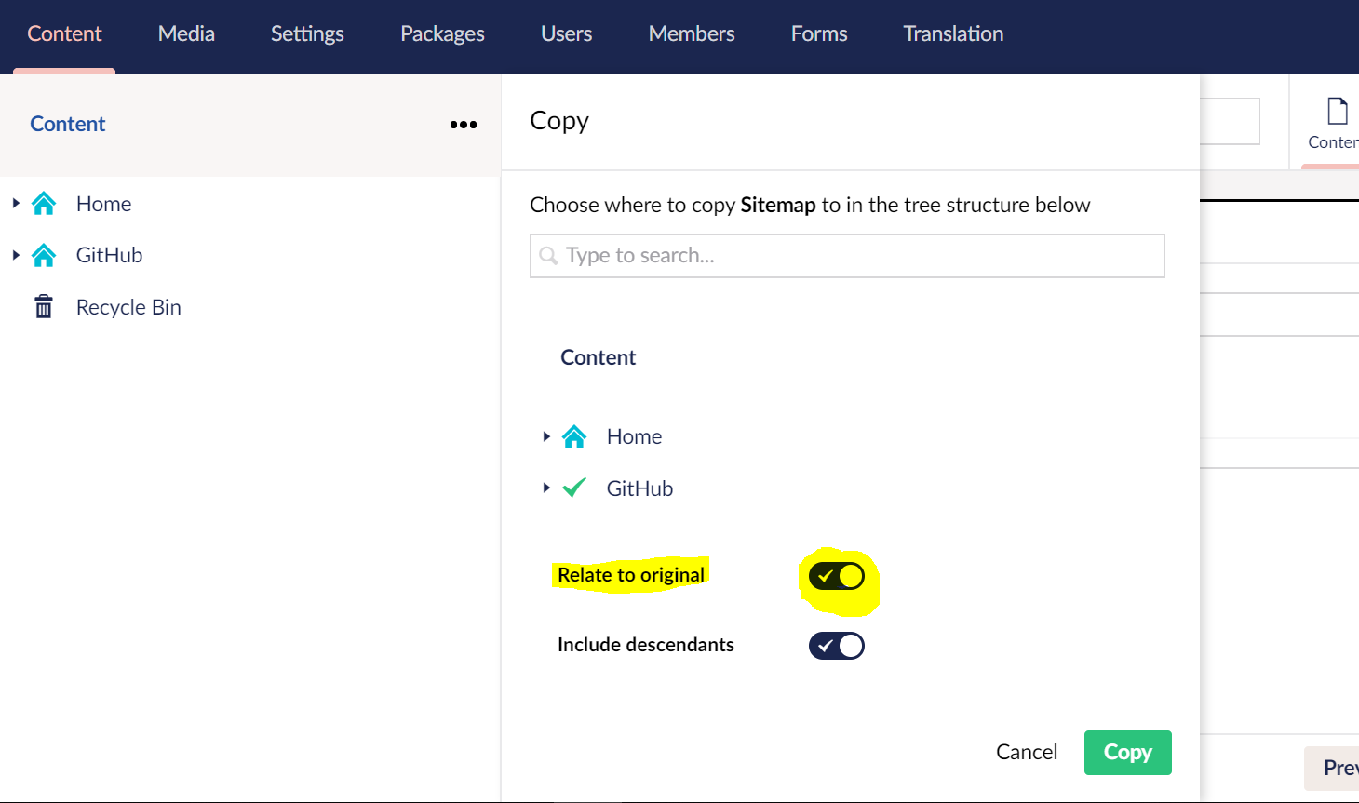The width and height of the screenshot is (1359, 803).
Task: Expand the GitHub node in Copy dialog
Action: pos(546,487)
